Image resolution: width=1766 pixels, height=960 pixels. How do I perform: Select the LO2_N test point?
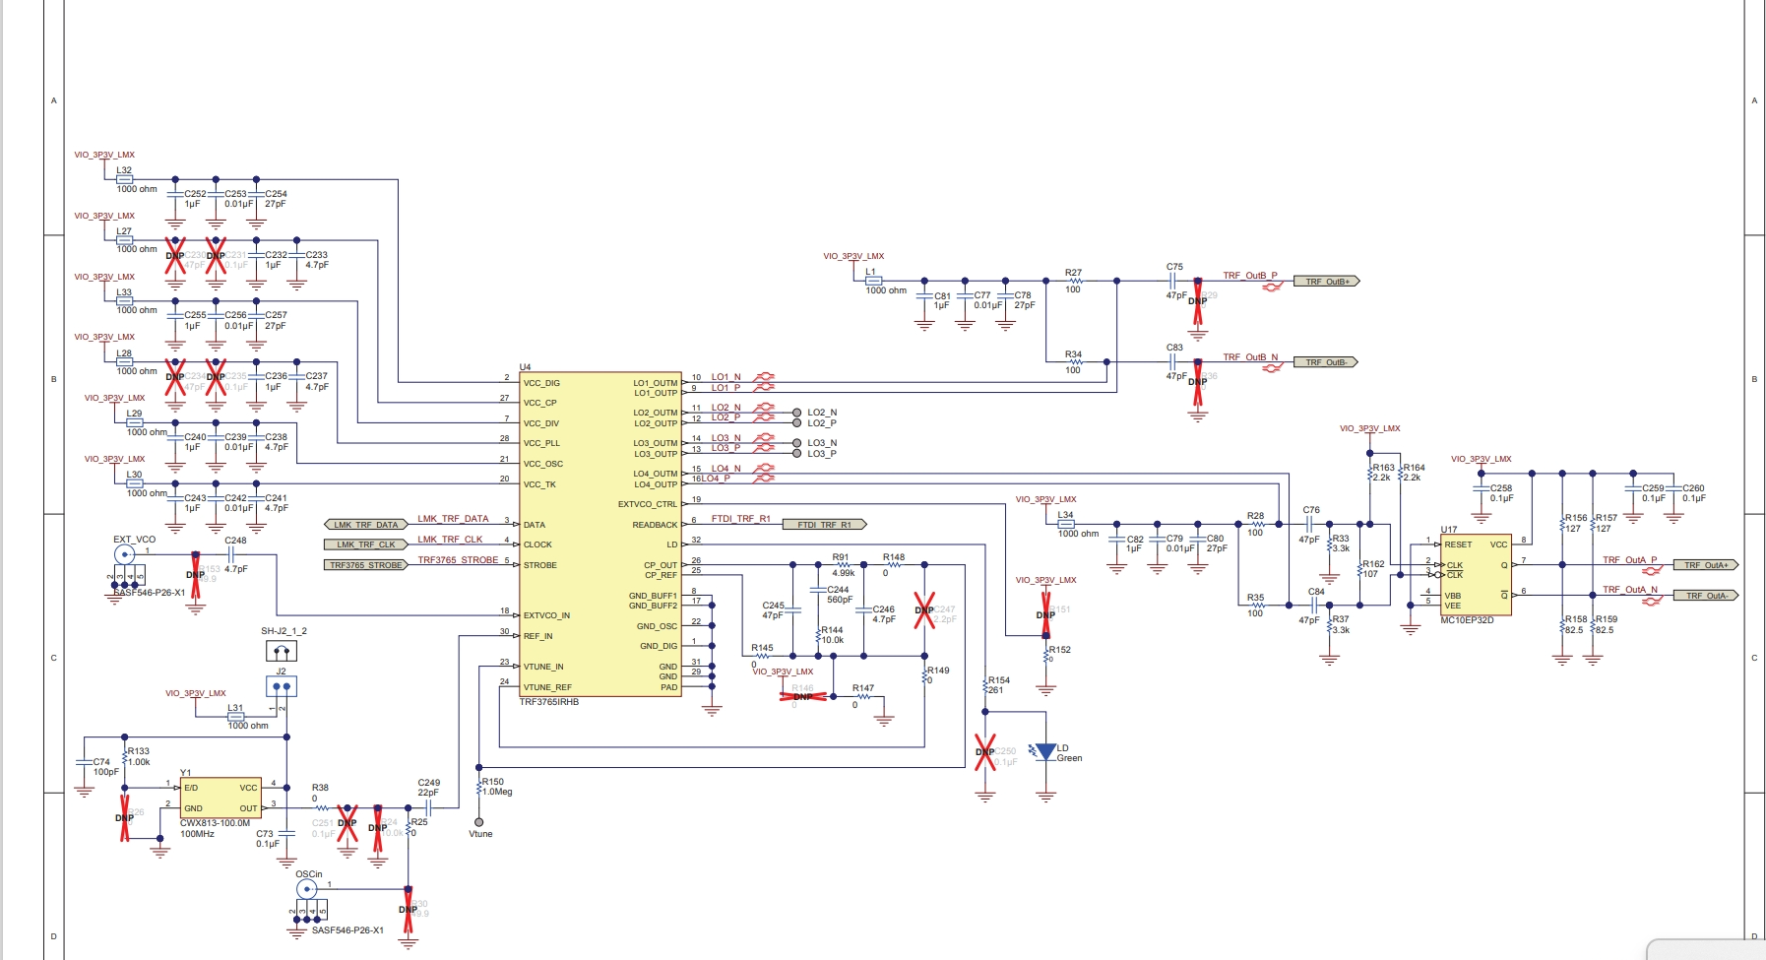click(796, 413)
